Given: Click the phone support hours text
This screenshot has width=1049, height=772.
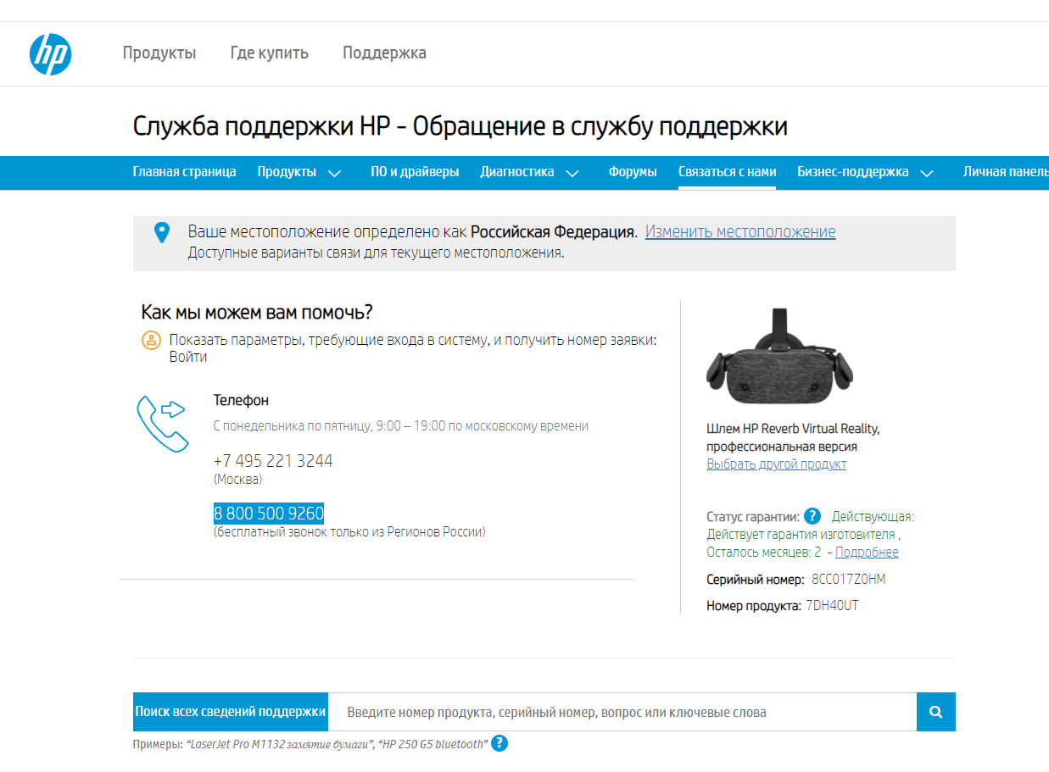Looking at the screenshot, I should [401, 426].
